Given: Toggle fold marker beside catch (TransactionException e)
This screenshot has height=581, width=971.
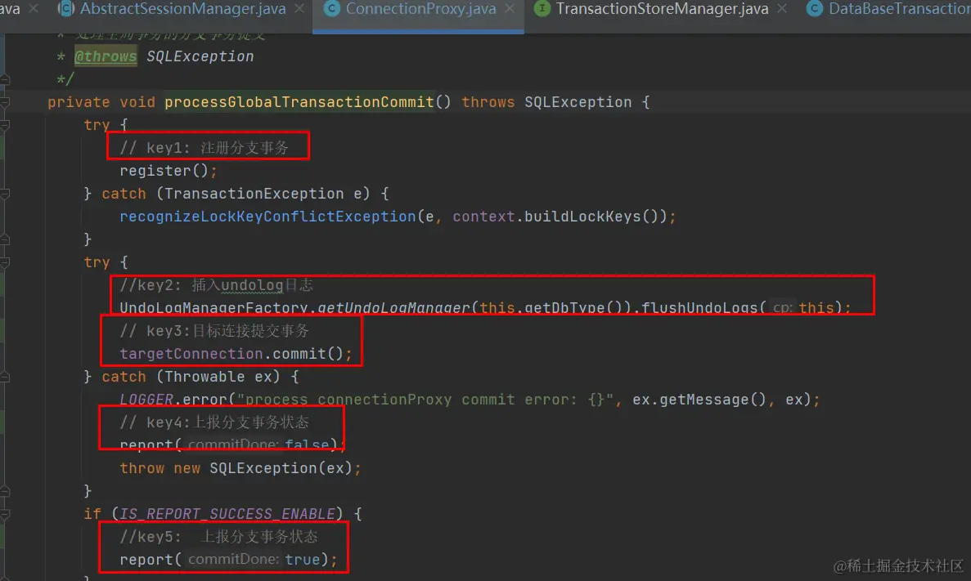Looking at the screenshot, I should [x=5, y=194].
